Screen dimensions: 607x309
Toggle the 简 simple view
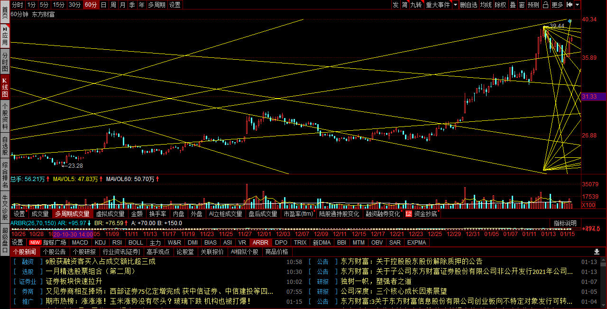pyautogui.click(x=405, y=5)
